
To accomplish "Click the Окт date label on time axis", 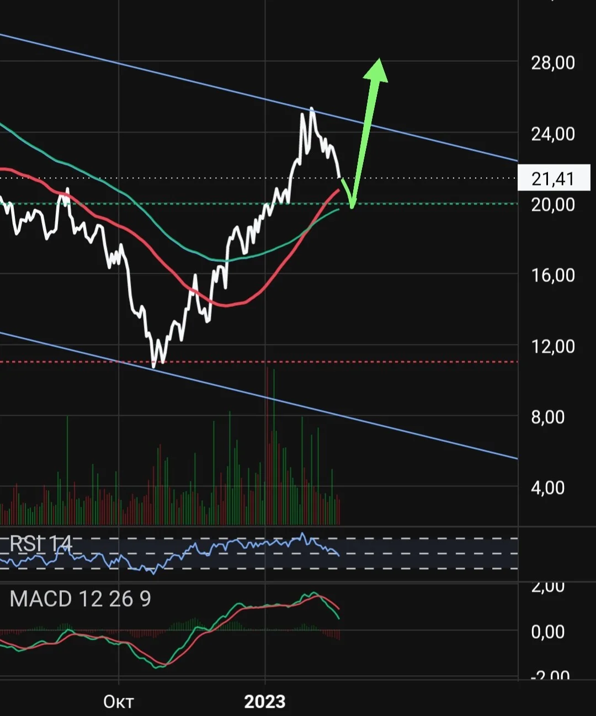I will (x=119, y=702).
